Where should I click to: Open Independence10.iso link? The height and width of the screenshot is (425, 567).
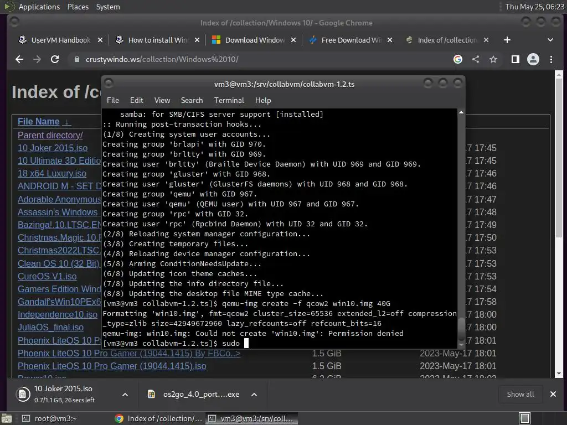(58, 314)
